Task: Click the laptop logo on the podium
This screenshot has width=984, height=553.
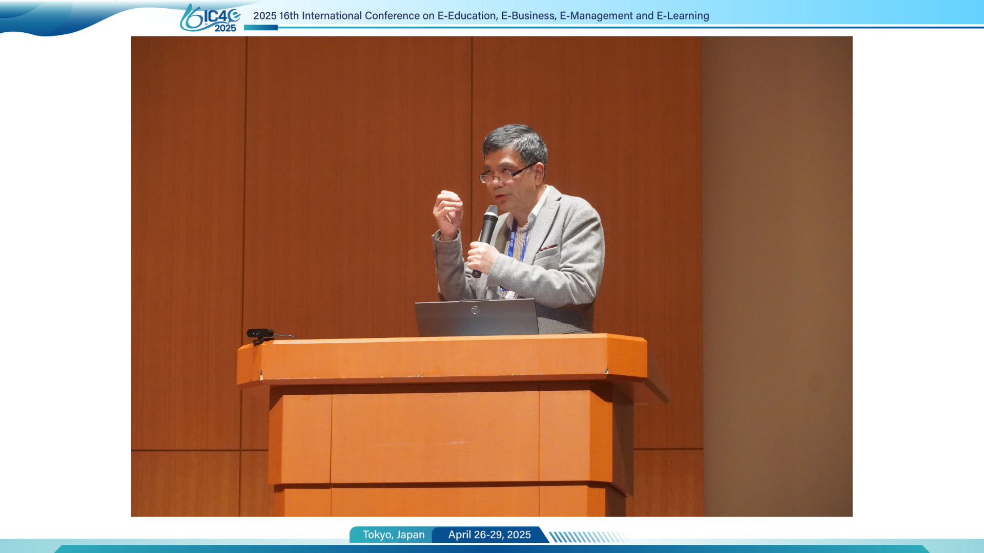Action: (x=475, y=310)
